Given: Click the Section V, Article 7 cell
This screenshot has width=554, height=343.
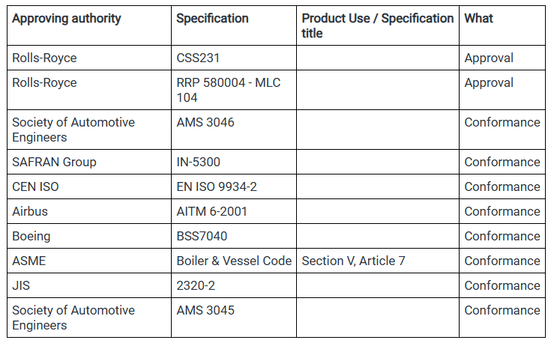Looking at the screenshot, I should tap(353, 261).
